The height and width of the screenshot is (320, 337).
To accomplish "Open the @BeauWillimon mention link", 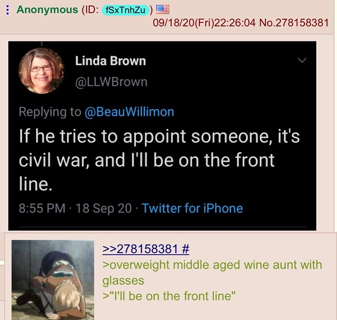I will (x=130, y=112).
